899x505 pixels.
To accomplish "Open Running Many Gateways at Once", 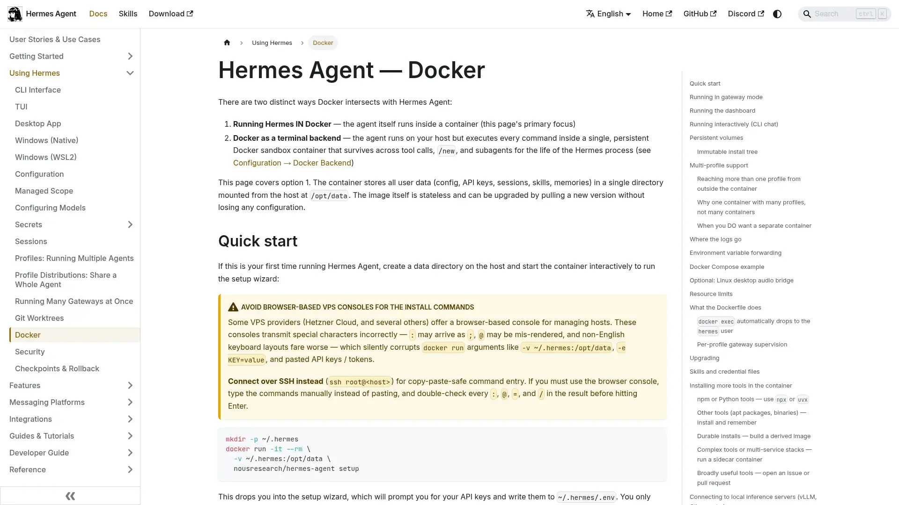I will click(74, 301).
